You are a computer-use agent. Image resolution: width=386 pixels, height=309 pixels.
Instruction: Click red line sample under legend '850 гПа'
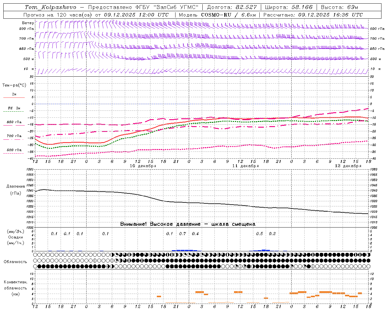[x=14, y=125]
